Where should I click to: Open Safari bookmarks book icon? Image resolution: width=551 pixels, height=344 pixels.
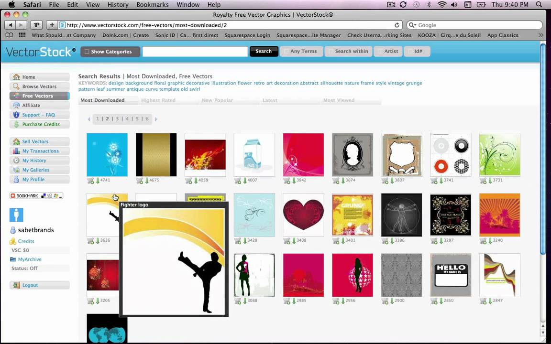click(9, 35)
